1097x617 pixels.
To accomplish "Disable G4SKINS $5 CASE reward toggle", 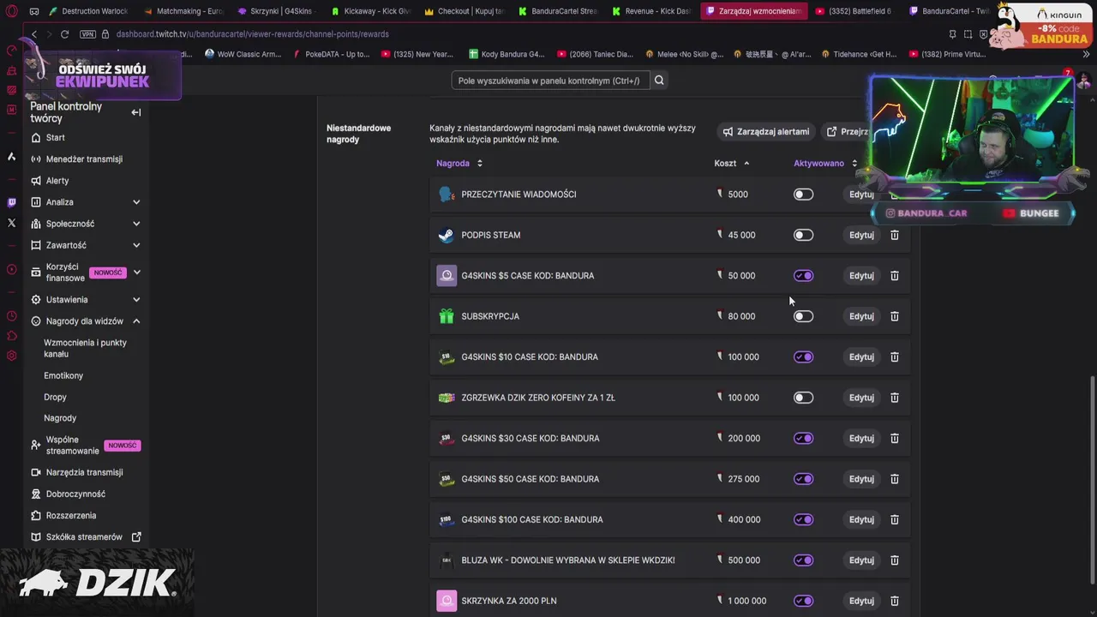I will click(803, 276).
